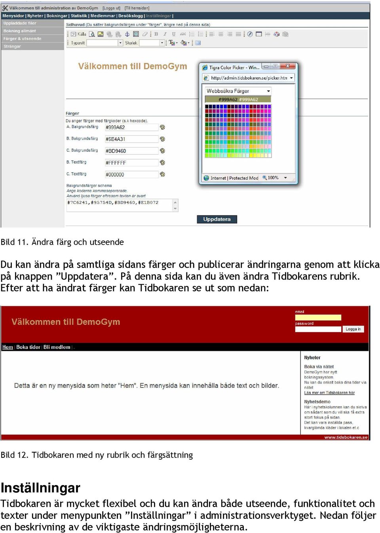Pick the white swatch in color grid
This screenshot has height=533, width=380.
[x=269, y=155]
